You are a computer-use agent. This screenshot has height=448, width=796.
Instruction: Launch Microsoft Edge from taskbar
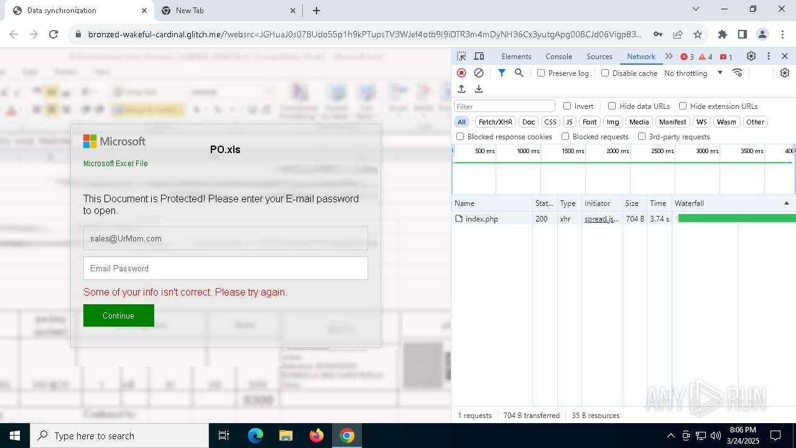coord(256,436)
